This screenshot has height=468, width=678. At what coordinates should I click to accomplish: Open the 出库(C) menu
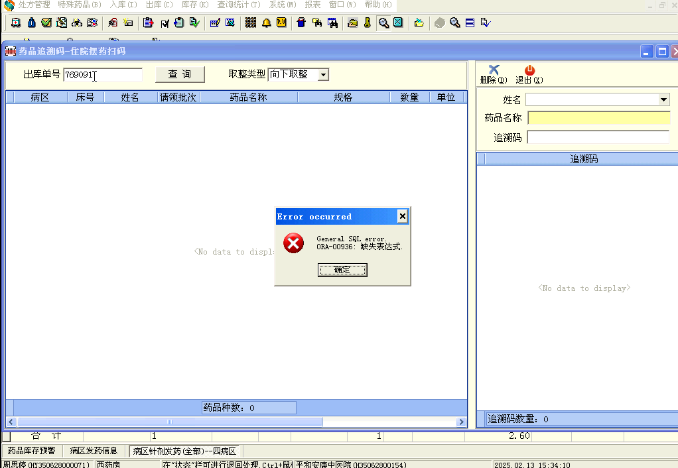[159, 5]
